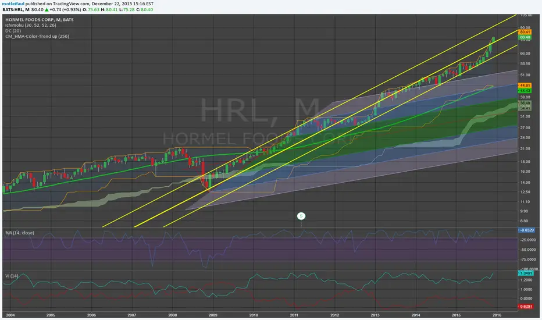
Task: Select the '%R (14, close)' pane label
Action: coord(20,233)
